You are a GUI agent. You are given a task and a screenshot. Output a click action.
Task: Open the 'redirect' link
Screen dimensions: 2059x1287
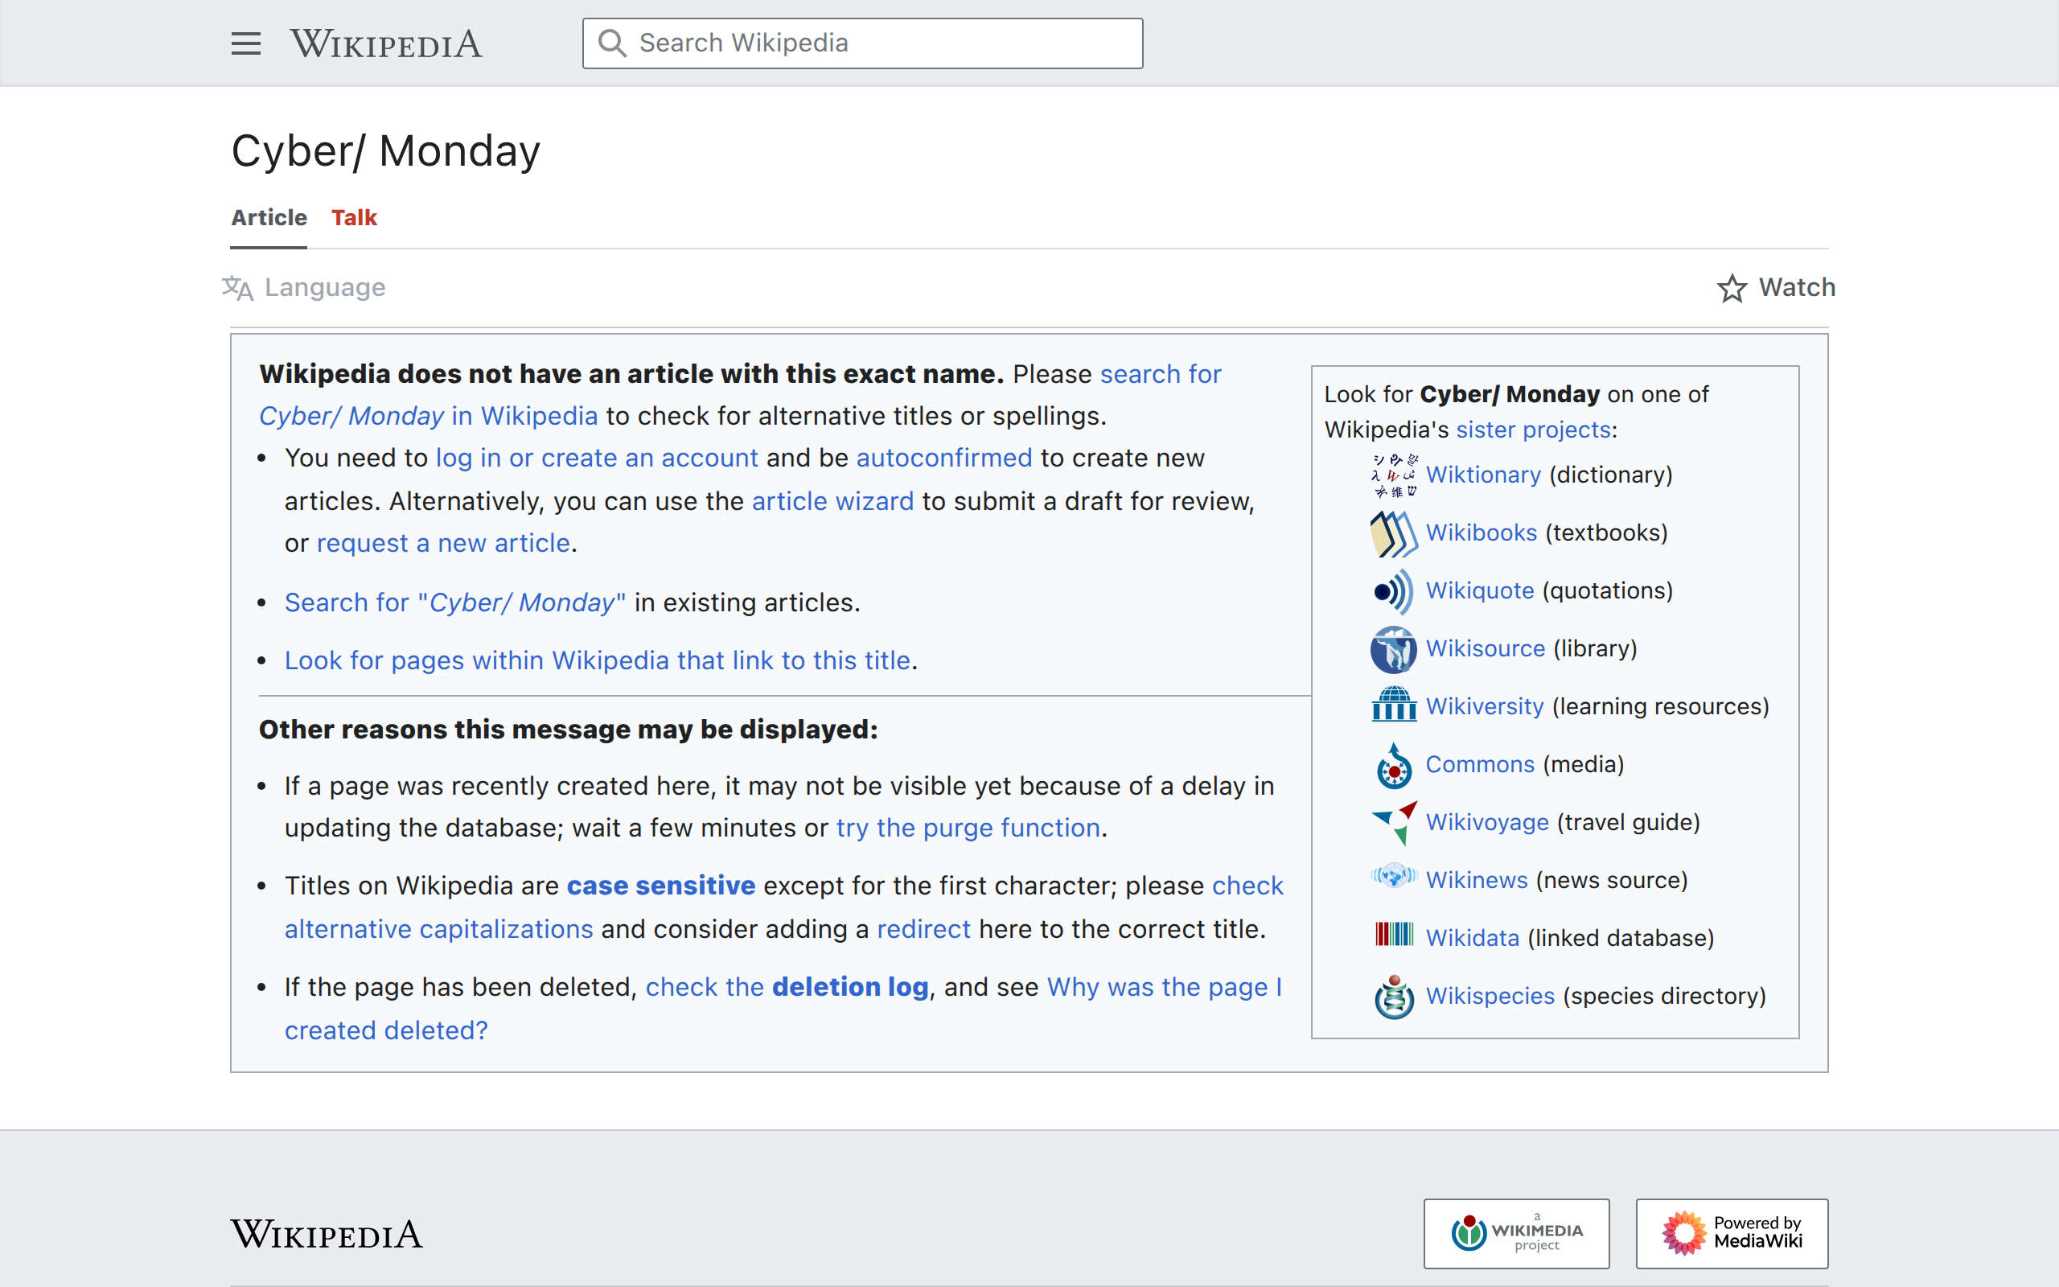pyautogui.click(x=923, y=930)
